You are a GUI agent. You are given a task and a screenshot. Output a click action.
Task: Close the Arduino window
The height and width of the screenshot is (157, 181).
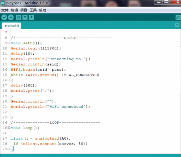point(176,2)
